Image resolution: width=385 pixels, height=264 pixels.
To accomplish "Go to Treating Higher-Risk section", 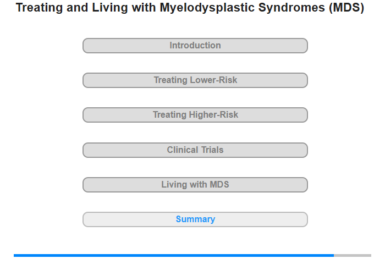I will point(195,115).
